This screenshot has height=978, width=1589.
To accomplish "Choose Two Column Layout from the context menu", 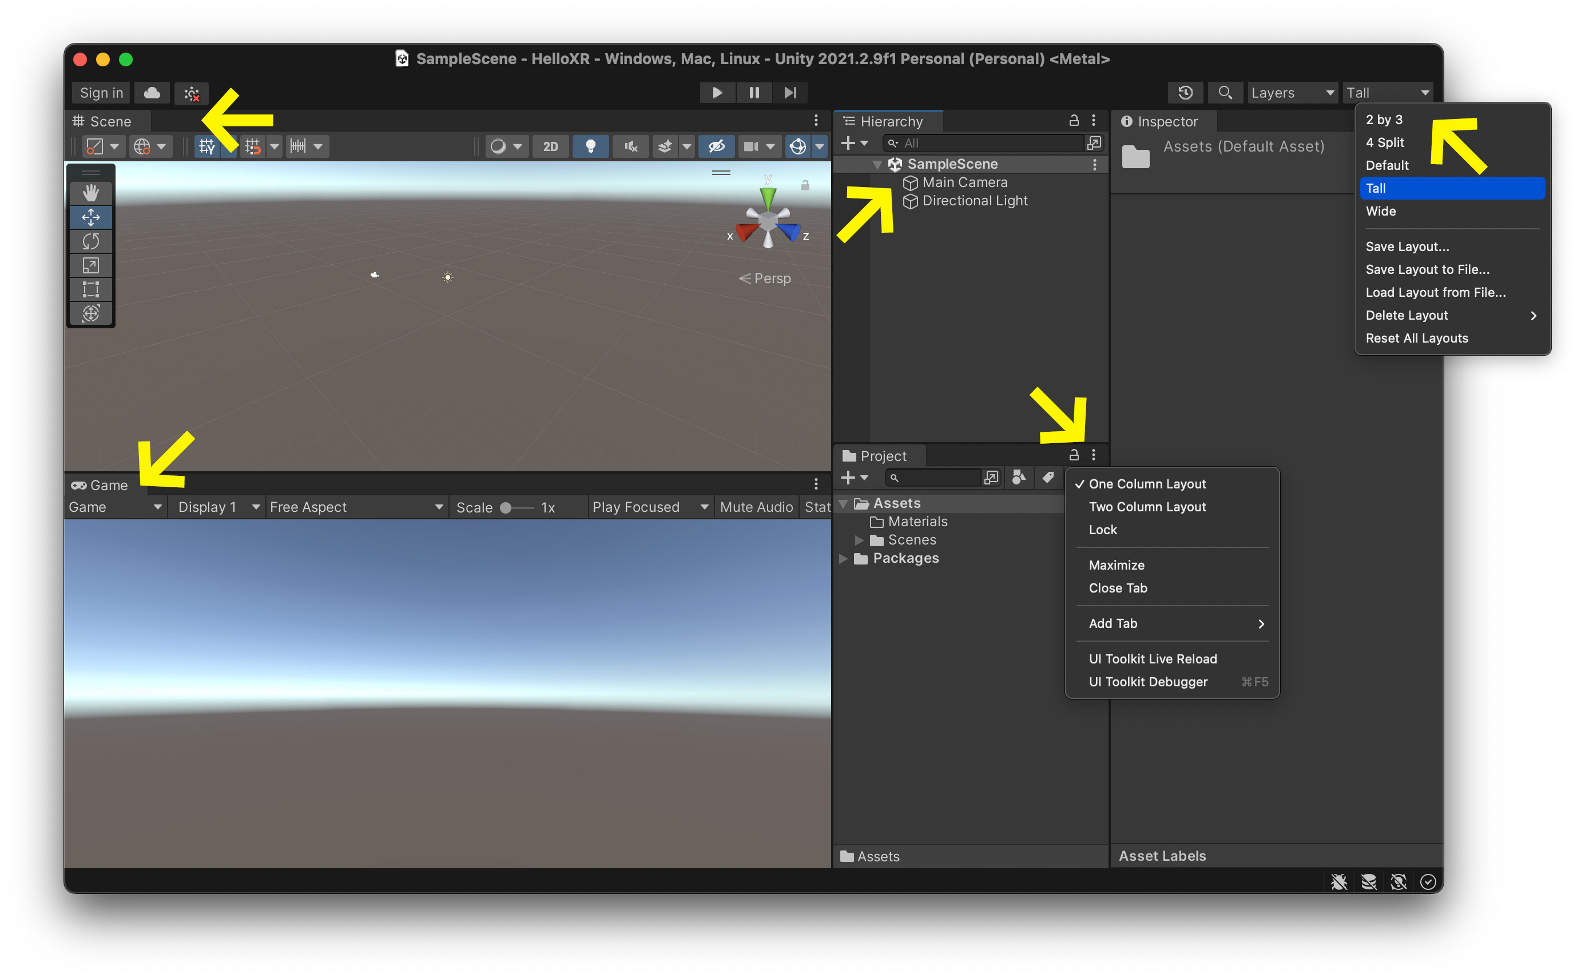I will (1147, 507).
